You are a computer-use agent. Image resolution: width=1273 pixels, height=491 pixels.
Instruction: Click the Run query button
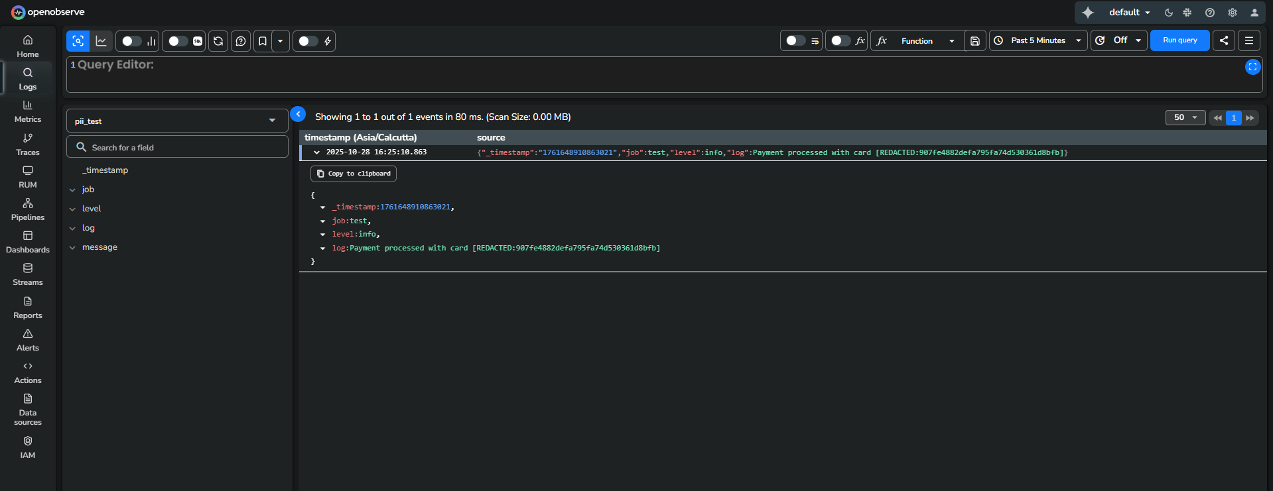coord(1179,40)
